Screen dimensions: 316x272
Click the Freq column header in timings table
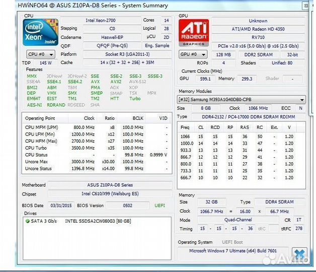coord(185,127)
